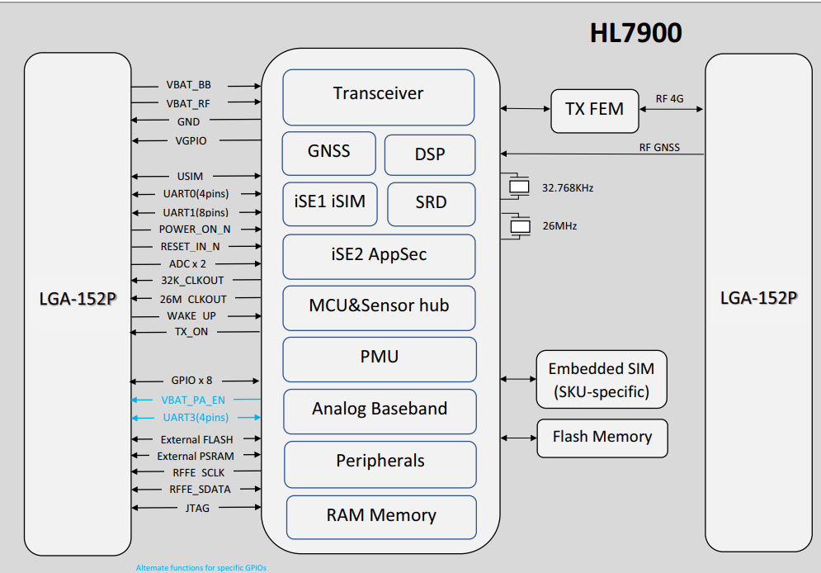Select the TX FEM block
Screen dimensions: 821x573
[595, 111]
